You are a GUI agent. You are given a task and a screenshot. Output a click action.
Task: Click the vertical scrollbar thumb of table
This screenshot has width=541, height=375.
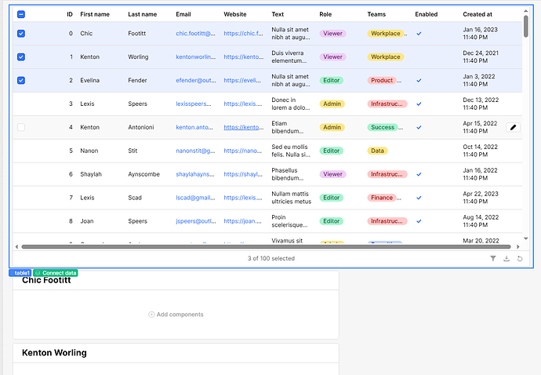(x=526, y=26)
